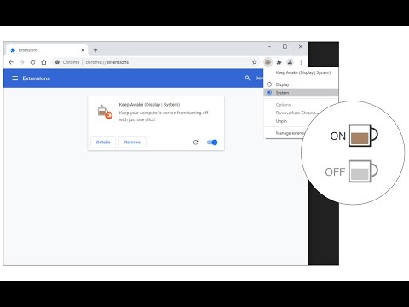This screenshot has width=409, height=307.
Task: Bookmark this page with the star icon
Action: click(255, 62)
